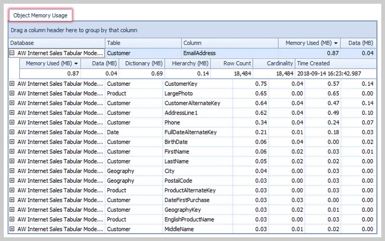This screenshot has height=241, width=385.
Task: Click the Cardinality detail header
Action: (x=280, y=63)
